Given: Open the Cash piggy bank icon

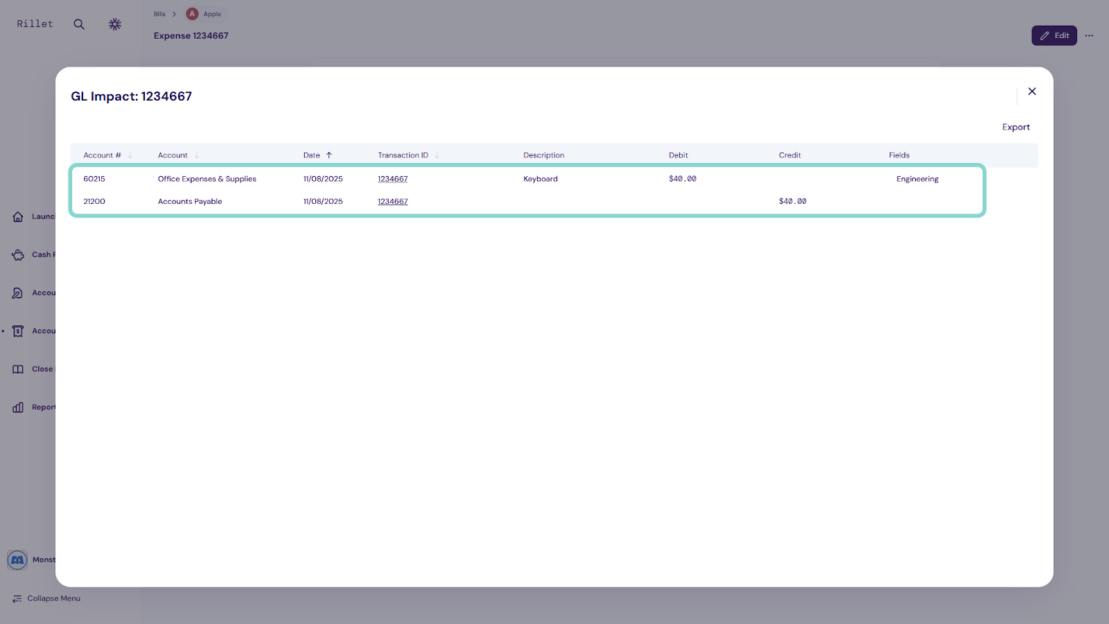Looking at the screenshot, I should (x=18, y=255).
